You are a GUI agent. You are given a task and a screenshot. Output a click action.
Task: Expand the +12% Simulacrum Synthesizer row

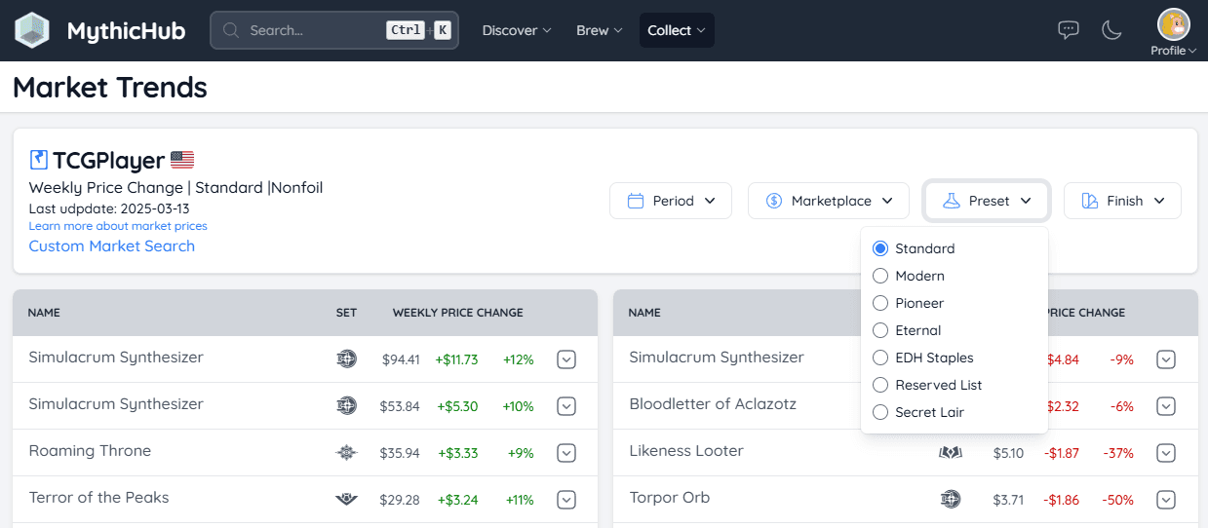pos(566,359)
